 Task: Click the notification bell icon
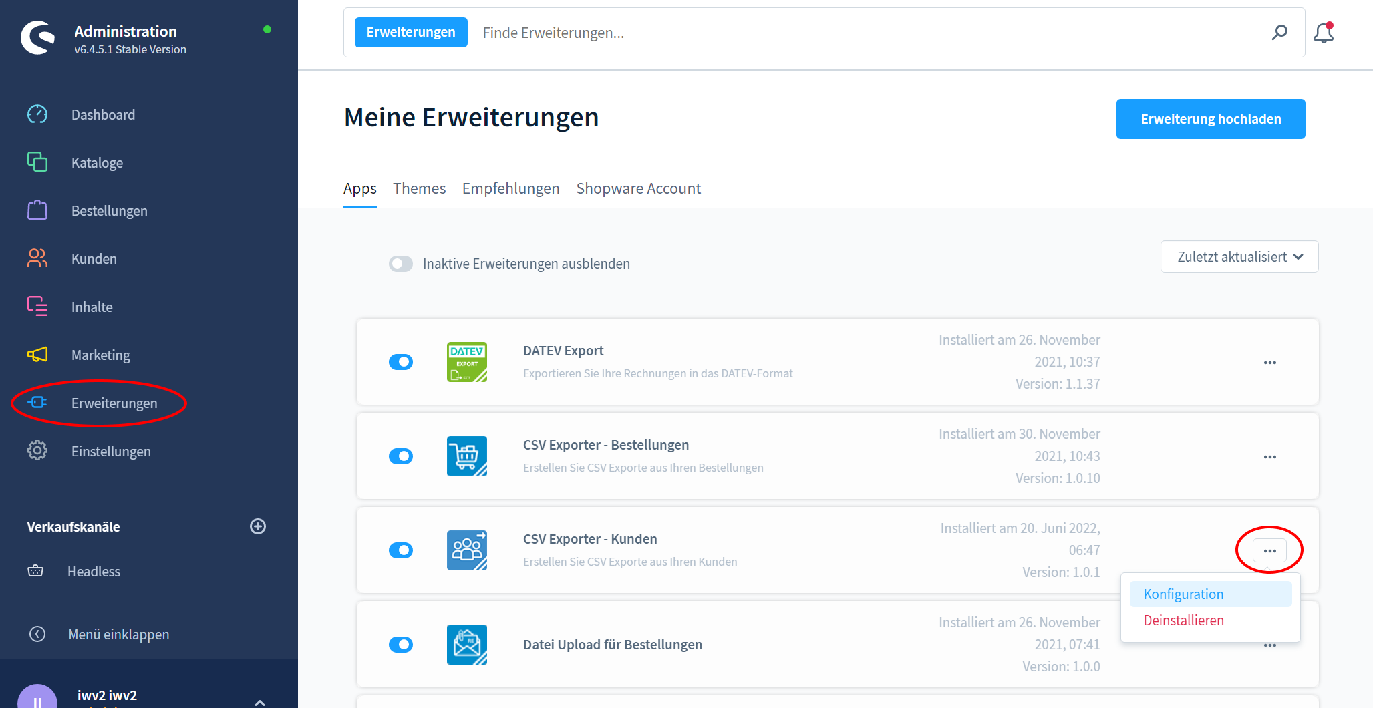point(1323,33)
